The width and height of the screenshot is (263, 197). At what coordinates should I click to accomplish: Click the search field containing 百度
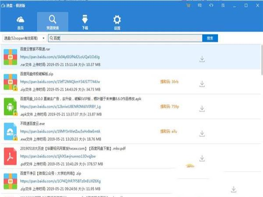point(125,38)
